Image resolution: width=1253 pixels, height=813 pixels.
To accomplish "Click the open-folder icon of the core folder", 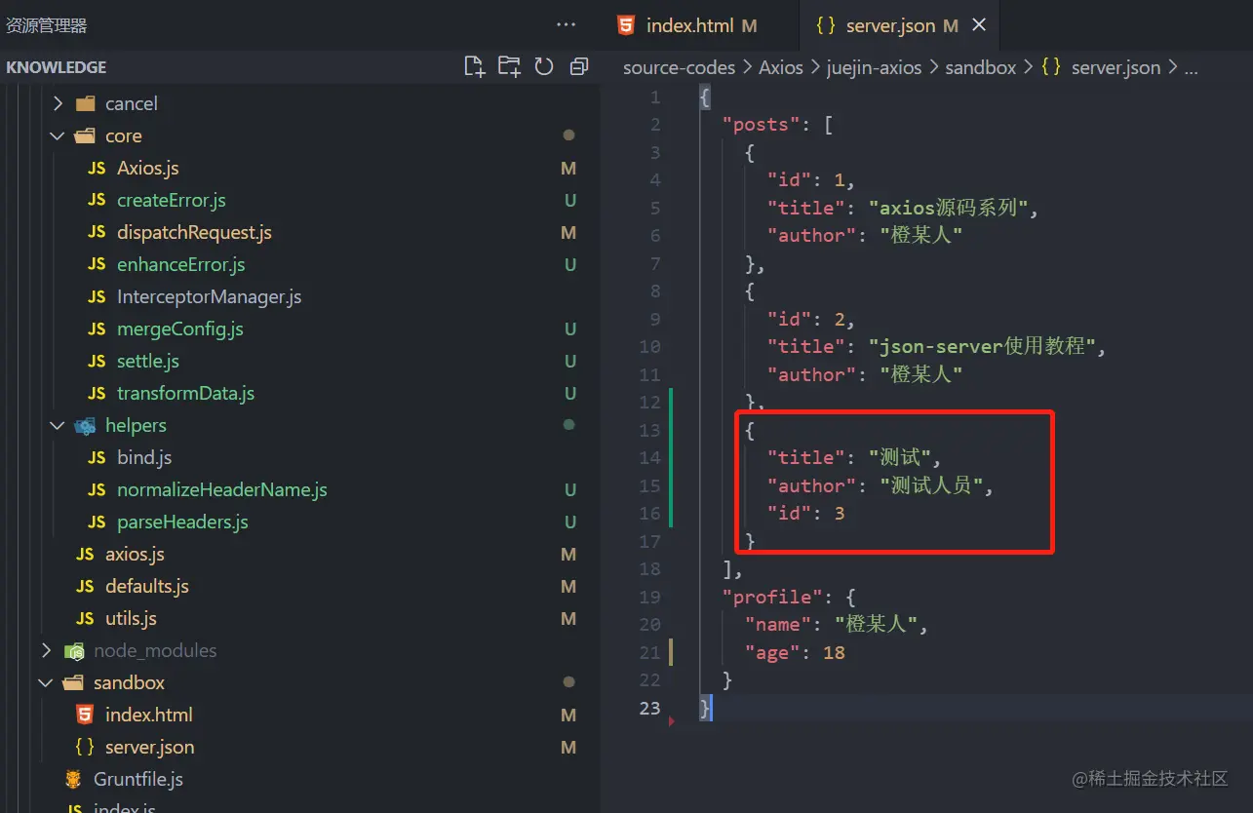I will pyautogui.click(x=86, y=135).
